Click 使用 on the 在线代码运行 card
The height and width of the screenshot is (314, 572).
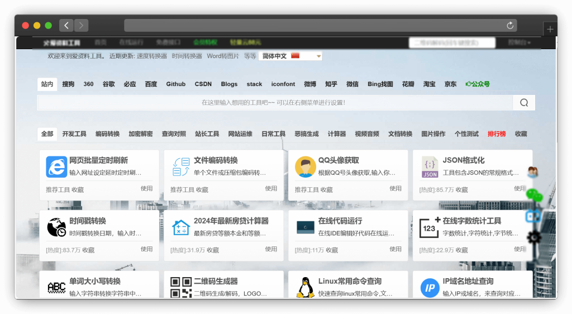(395, 249)
